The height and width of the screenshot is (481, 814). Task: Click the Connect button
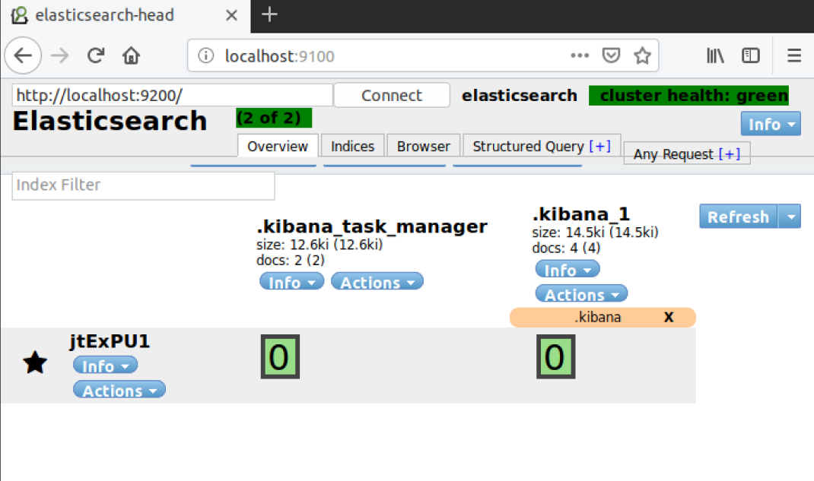(x=392, y=96)
